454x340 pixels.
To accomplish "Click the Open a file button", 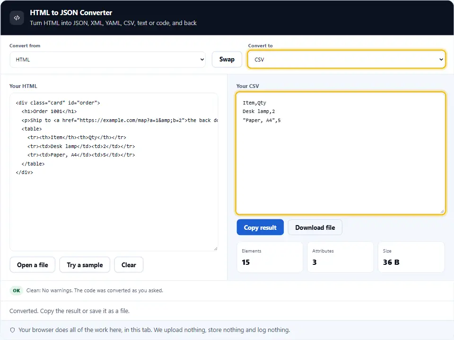I will (x=33, y=265).
